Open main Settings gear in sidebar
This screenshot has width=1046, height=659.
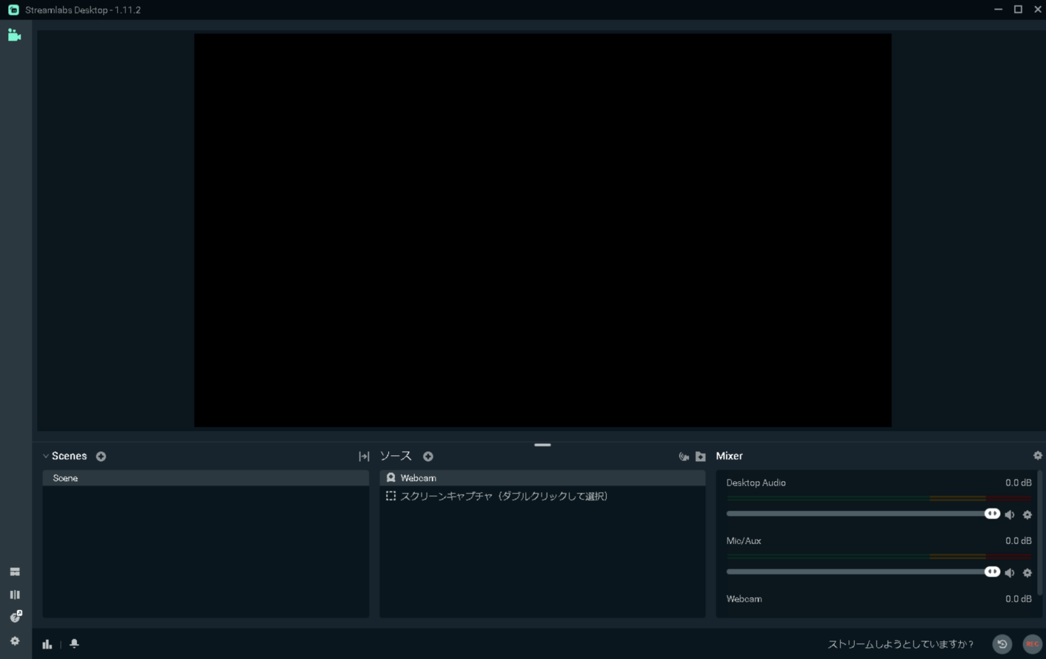15,641
